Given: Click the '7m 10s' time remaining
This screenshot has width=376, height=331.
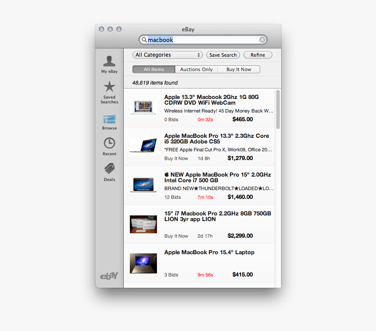Looking at the screenshot, I should coord(205,197).
